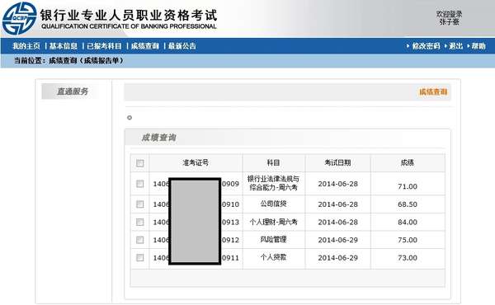Click the 直通服务 sidebar header

(x=73, y=91)
